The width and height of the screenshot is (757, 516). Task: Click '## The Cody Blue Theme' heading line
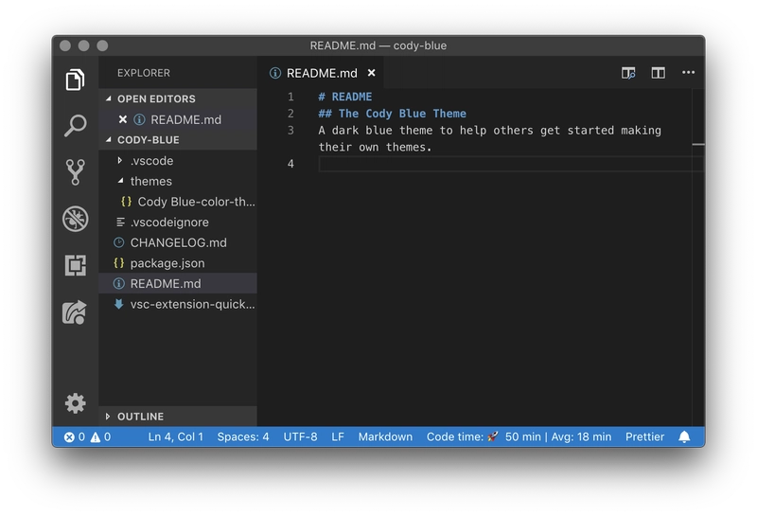[x=392, y=114]
